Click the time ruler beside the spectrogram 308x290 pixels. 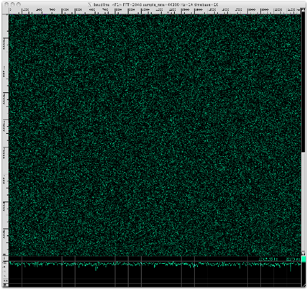pos(5,135)
